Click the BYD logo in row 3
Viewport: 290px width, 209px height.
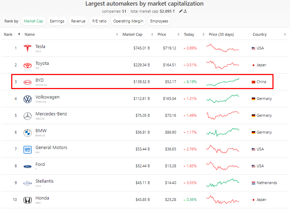click(x=27, y=82)
